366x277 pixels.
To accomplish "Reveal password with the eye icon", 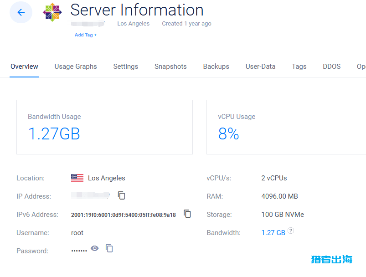I will pyautogui.click(x=94, y=248).
